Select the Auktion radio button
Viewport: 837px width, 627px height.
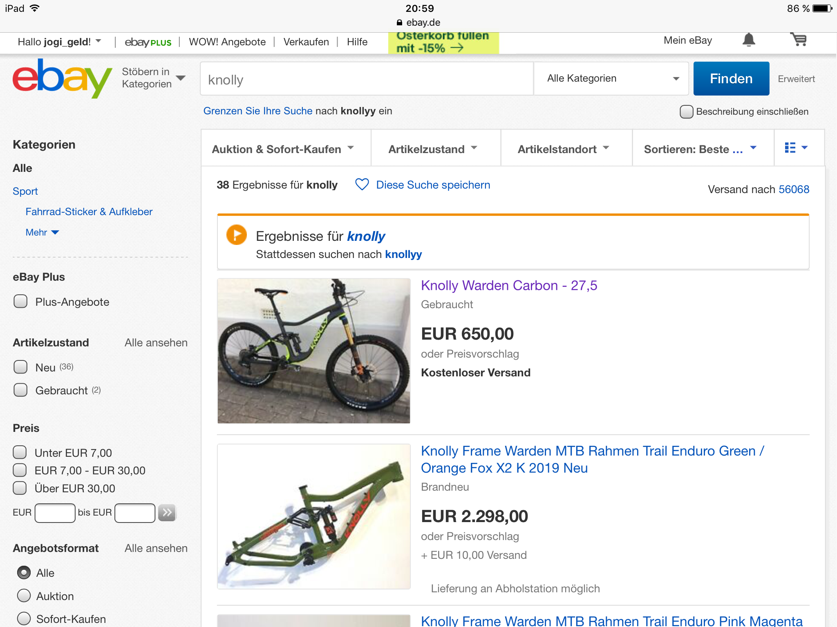[24, 596]
